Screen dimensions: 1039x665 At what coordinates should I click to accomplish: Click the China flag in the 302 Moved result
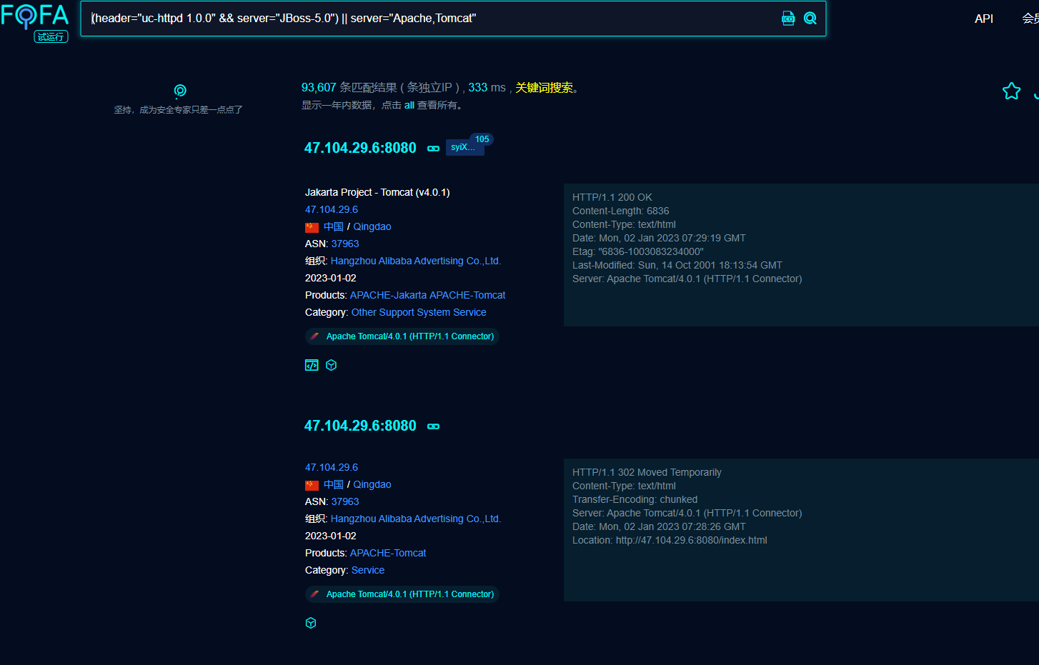coord(312,485)
